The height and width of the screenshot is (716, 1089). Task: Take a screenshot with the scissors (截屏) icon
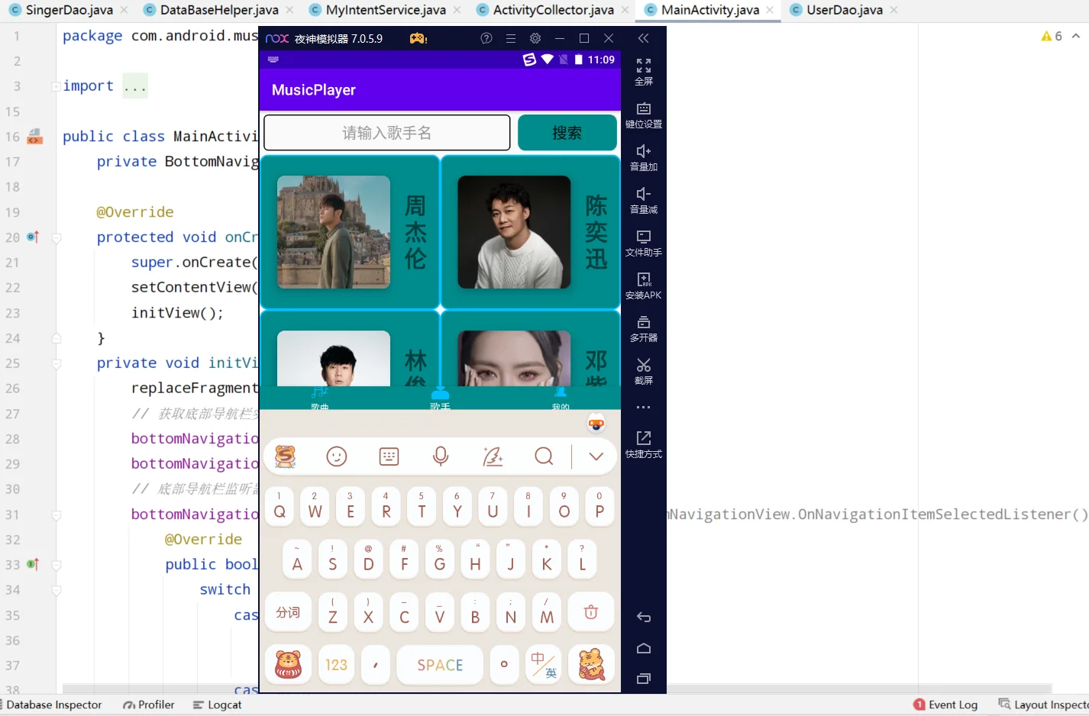click(x=644, y=365)
